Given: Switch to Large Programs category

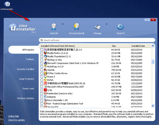Looking at the screenshot, I should pos(26,79).
